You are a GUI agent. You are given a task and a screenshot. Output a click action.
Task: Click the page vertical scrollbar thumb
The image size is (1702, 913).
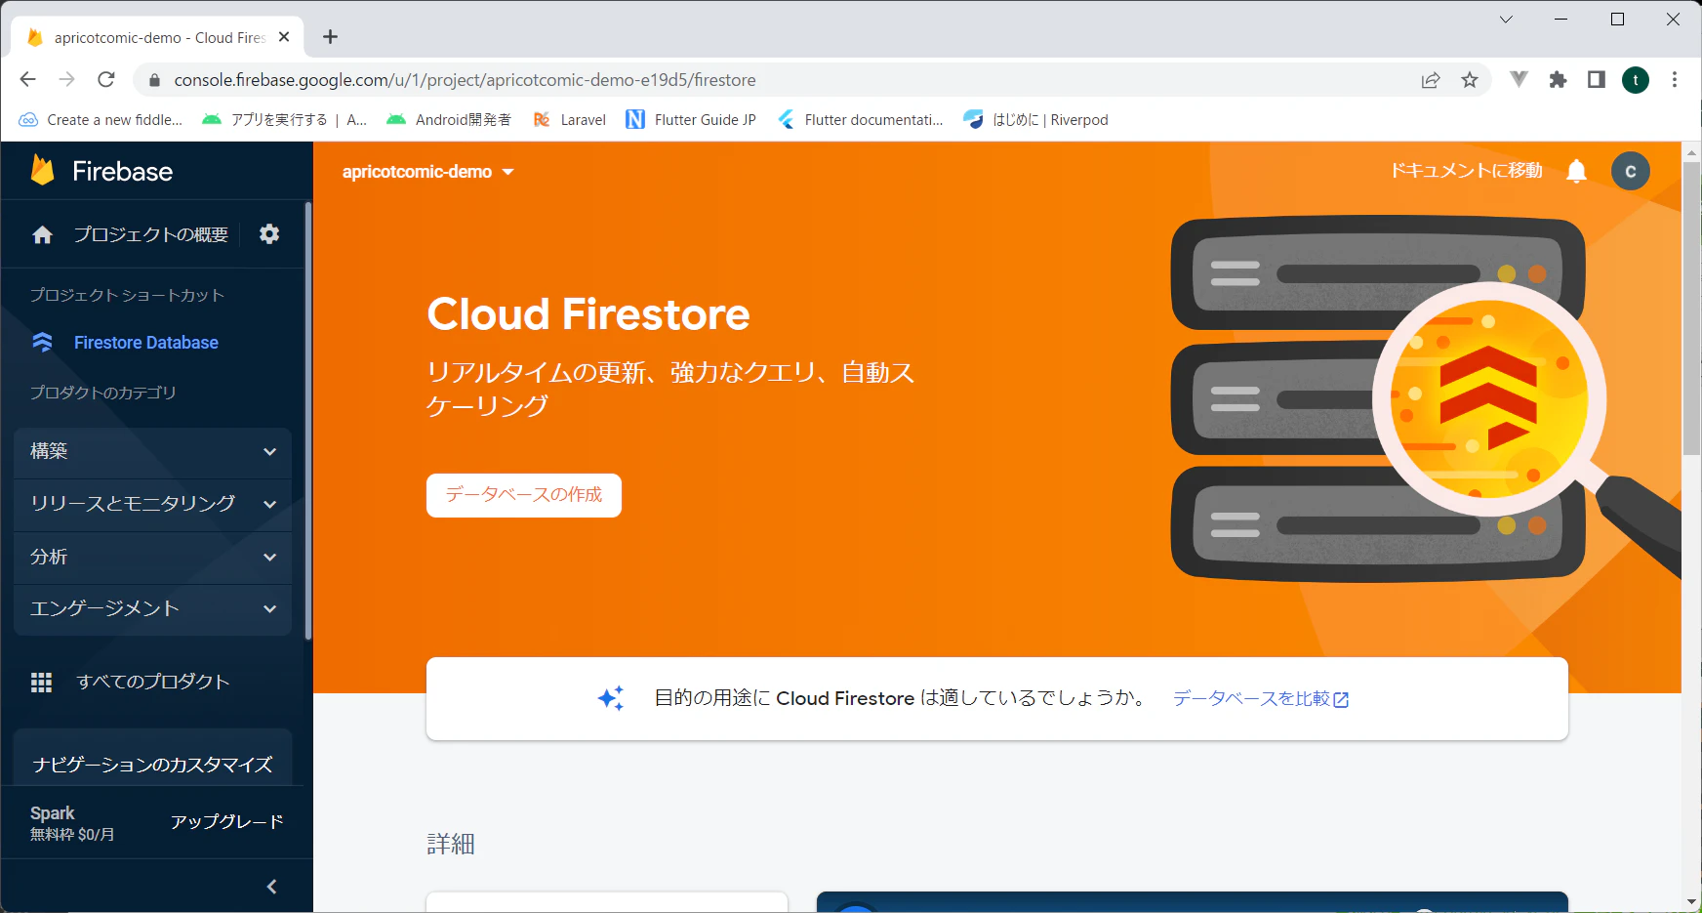[1692, 308]
